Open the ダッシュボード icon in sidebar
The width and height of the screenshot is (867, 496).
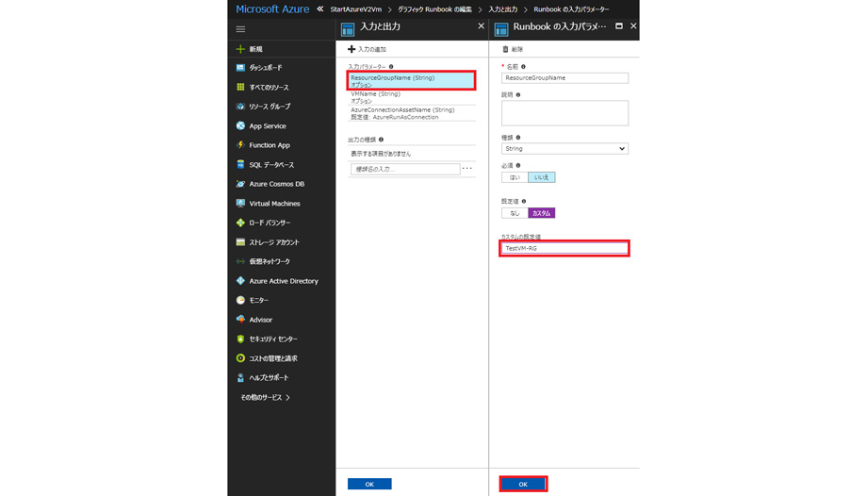pyautogui.click(x=241, y=68)
